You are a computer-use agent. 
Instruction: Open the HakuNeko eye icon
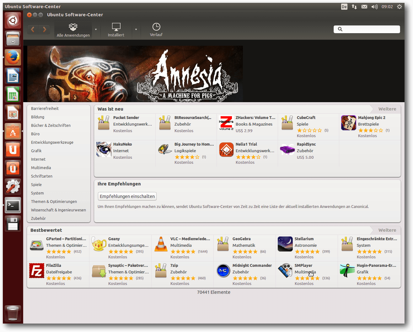coord(104,149)
